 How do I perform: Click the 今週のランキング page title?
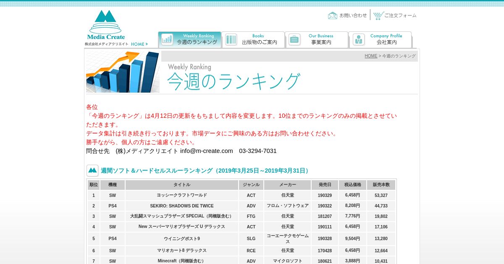(x=234, y=81)
